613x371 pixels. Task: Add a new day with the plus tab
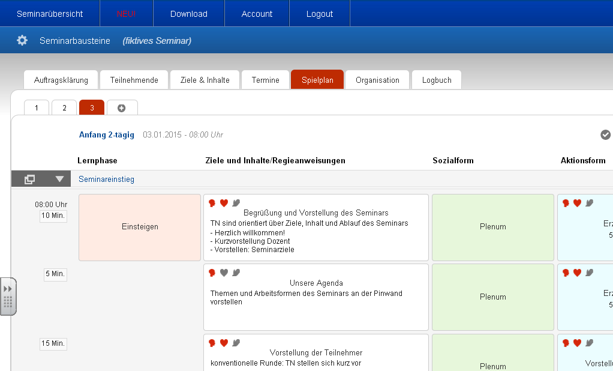click(122, 108)
